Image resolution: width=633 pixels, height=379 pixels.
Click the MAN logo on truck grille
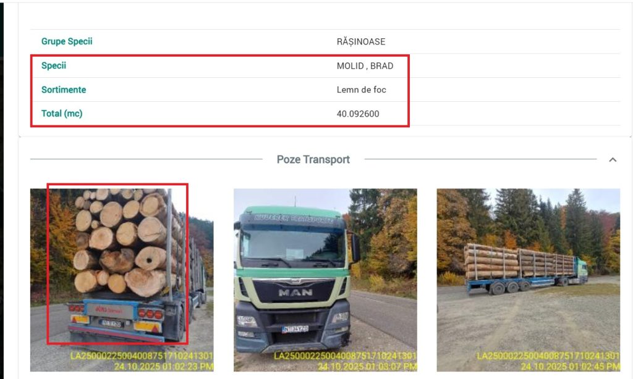pos(295,293)
